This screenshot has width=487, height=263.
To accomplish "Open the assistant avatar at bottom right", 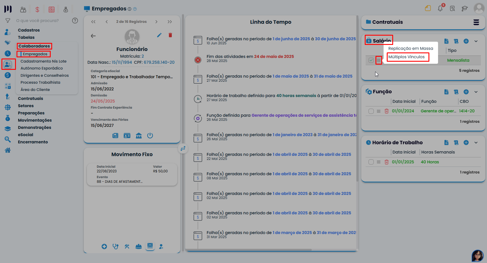I will point(477,256).
